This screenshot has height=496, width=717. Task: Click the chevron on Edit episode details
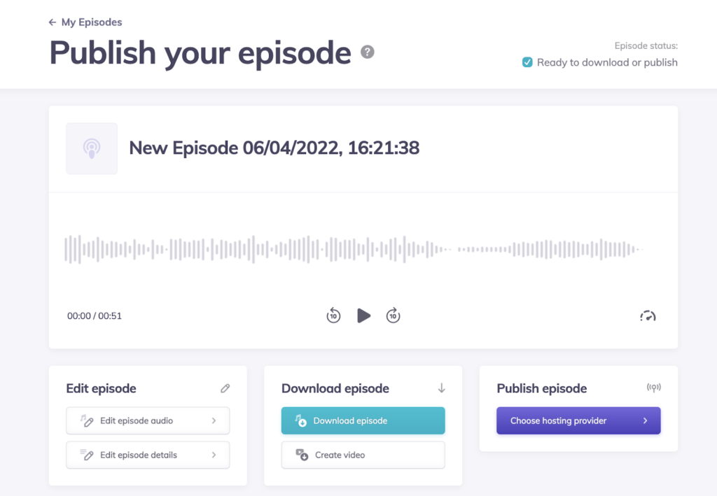click(x=214, y=455)
